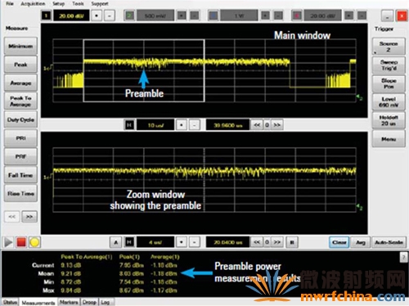The width and height of the screenshot is (409, 306).
Task: Click the marker B button
Action: (292, 242)
